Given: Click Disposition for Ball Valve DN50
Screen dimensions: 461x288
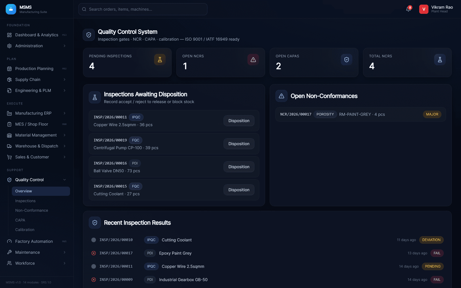Looking at the screenshot, I should pos(239,167).
